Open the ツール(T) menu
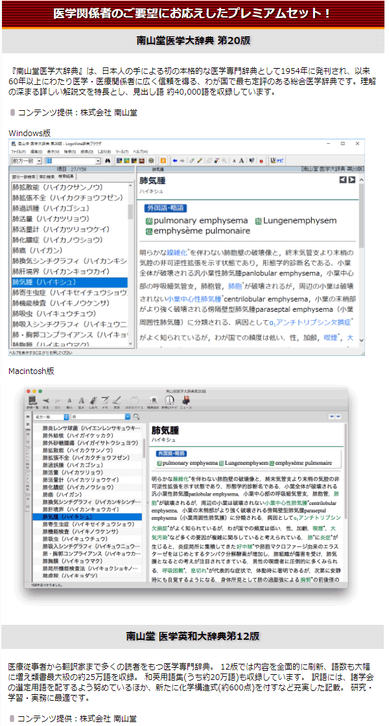Viewport: 389px width, 726px height. pos(122,152)
